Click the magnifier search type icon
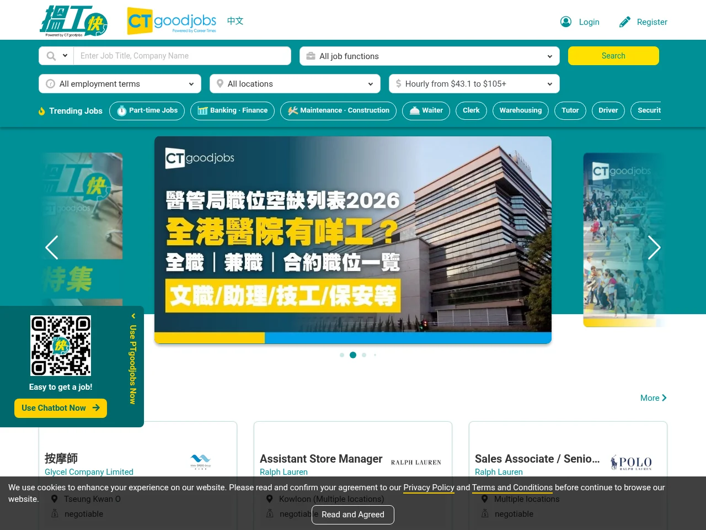The width and height of the screenshot is (706, 530). click(51, 56)
